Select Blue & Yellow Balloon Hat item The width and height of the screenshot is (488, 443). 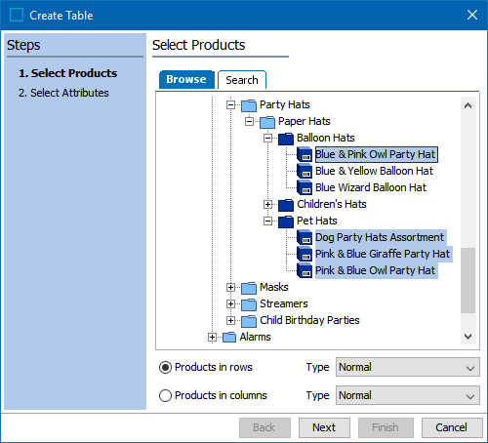374,171
